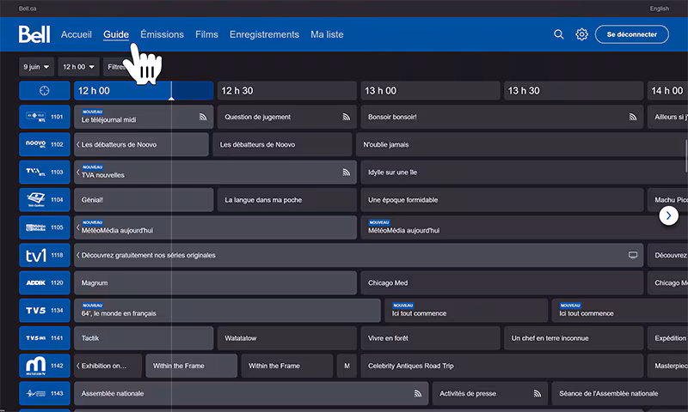Viewport: 688px width, 412px height.
Task: Open Watatatow program
Action: (287, 338)
